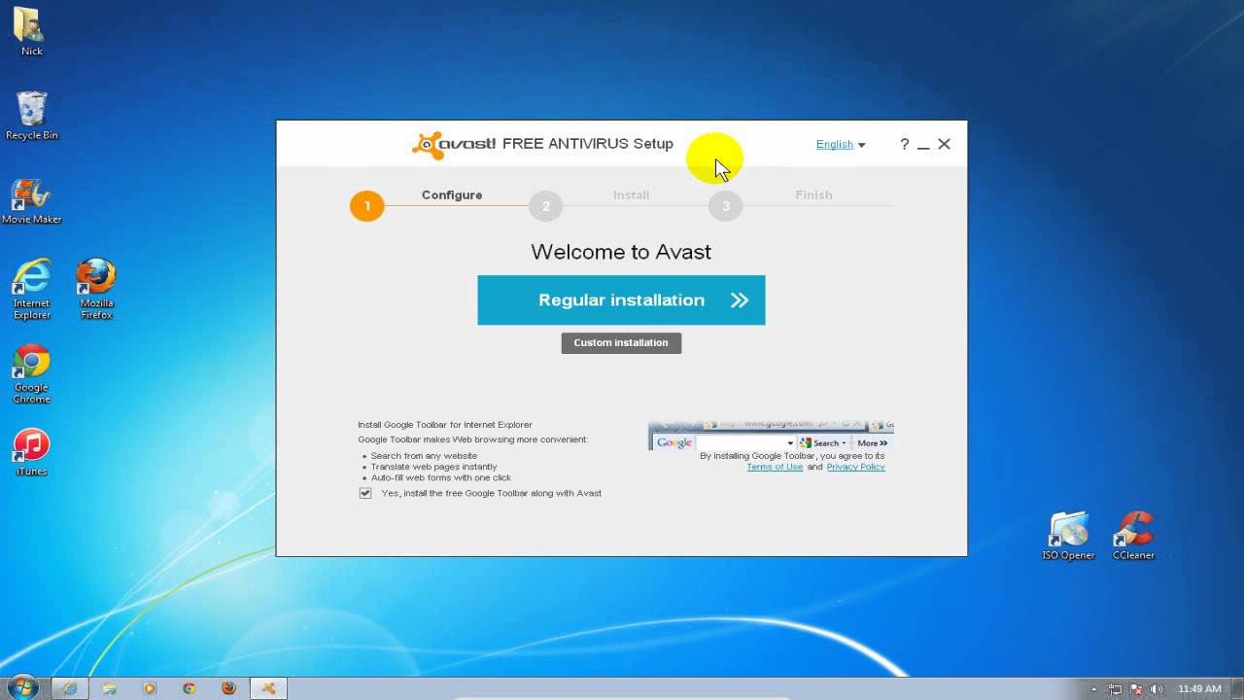
Task: Choose Custom installation
Action: click(x=621, y=342)
